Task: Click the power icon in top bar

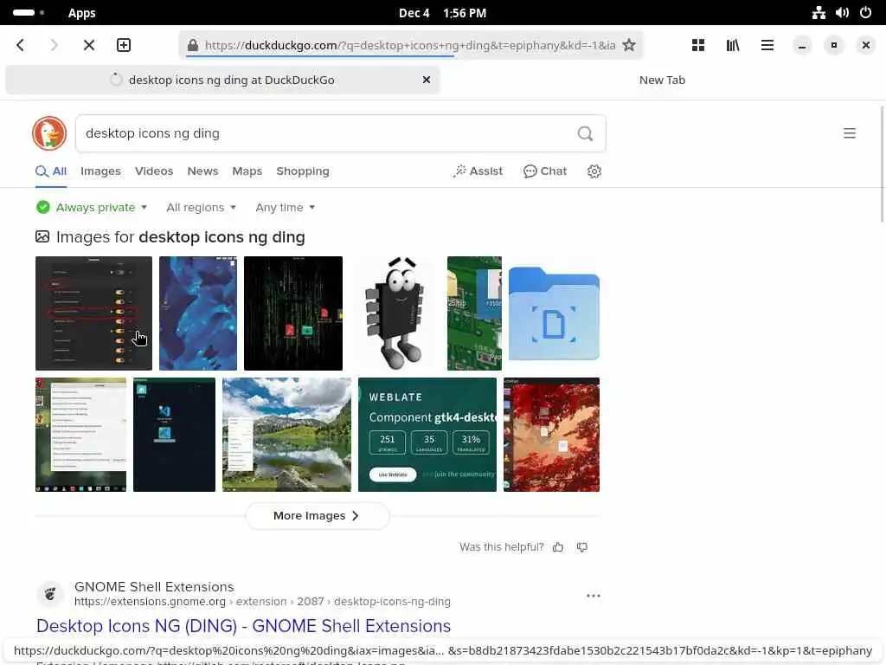Action: point(865,12)
